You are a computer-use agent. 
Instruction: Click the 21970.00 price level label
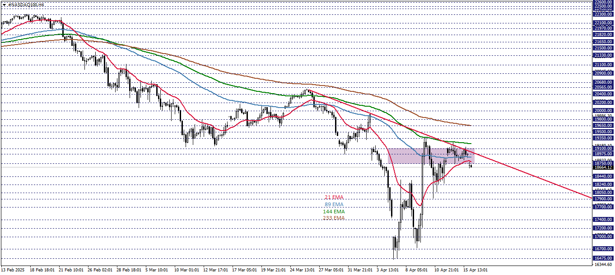tap(603, 28)
